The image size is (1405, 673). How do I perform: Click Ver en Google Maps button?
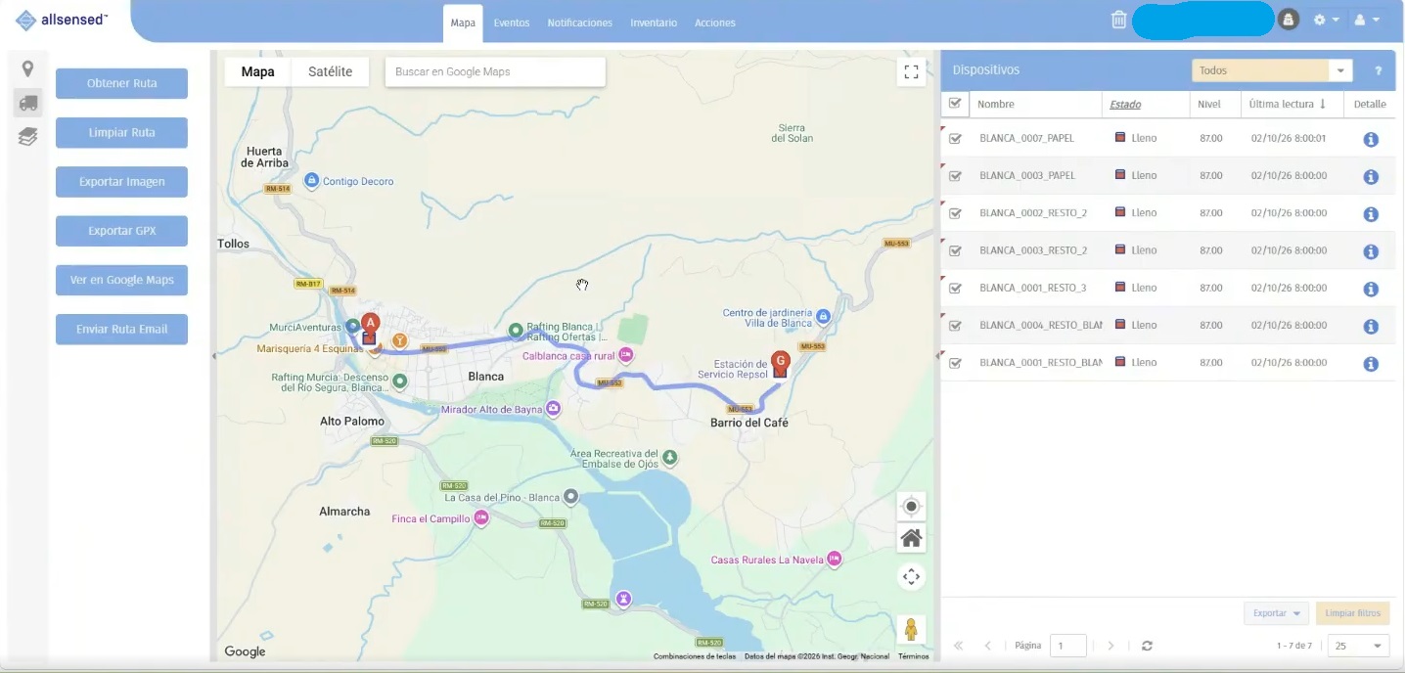122,280
